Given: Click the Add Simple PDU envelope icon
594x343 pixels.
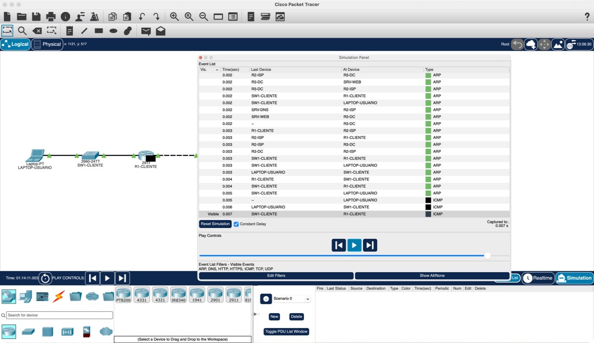Looking at the screenshot, I should click(x=146, y=31).
